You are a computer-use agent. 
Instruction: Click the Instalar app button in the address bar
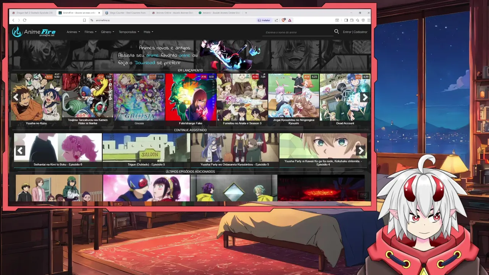(x=264, y=20)
